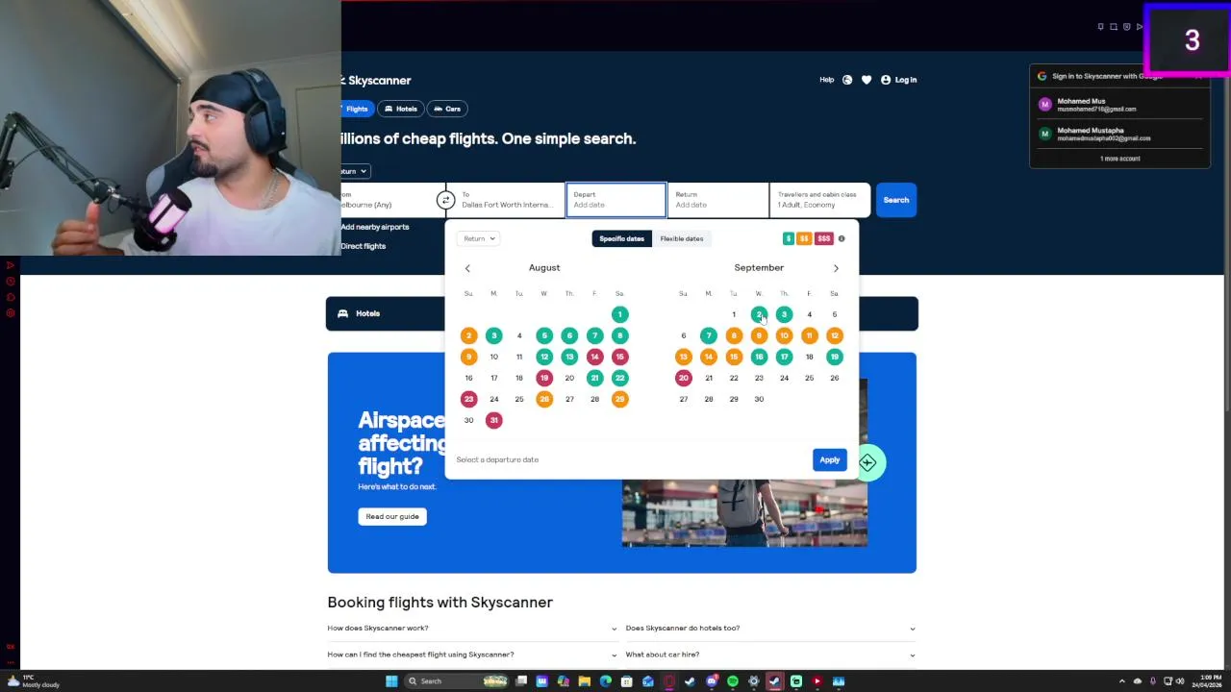Open Return trip type dropdown in calendar
The height and width of the screenshot is (692, 1231).
coord(479,238)
